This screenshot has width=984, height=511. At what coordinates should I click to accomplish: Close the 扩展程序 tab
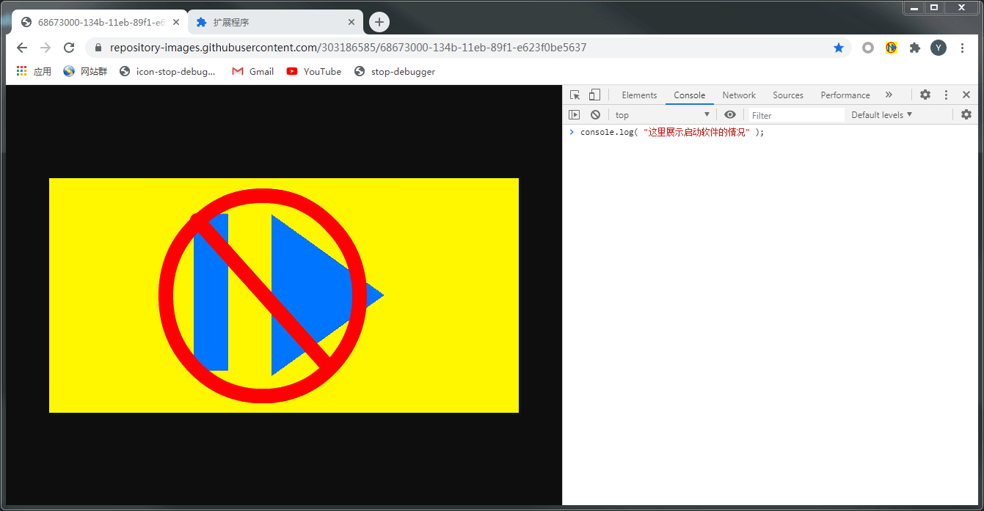pyautogui.click(x=351, y=22)
